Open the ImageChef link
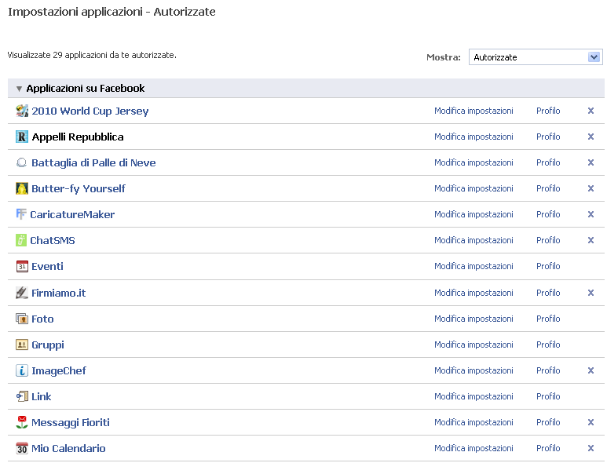This screenshot has width=607, height=463. pos(59,371)
